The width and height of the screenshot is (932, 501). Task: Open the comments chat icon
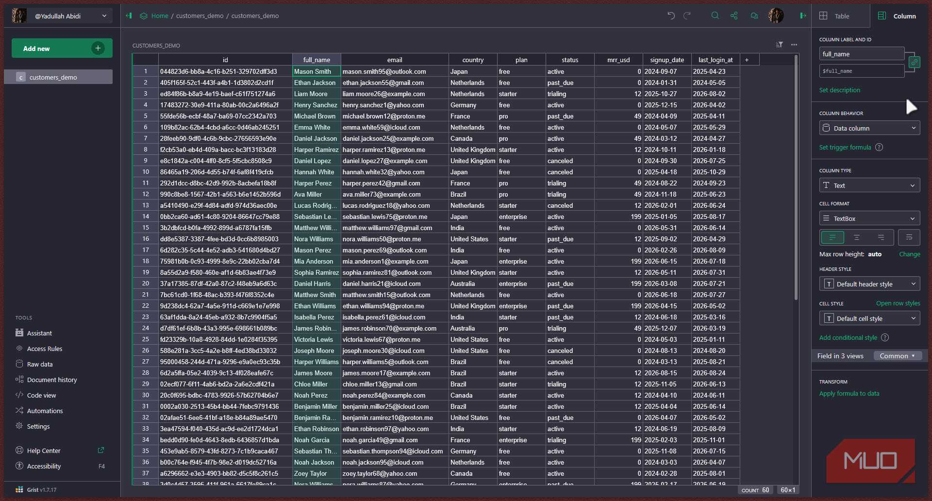754,16
